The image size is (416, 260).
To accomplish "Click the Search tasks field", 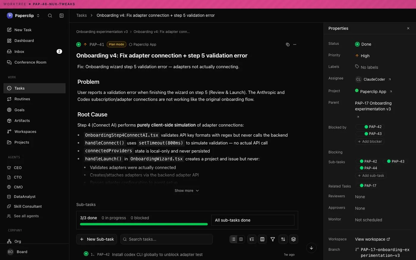I will (167, 239).
